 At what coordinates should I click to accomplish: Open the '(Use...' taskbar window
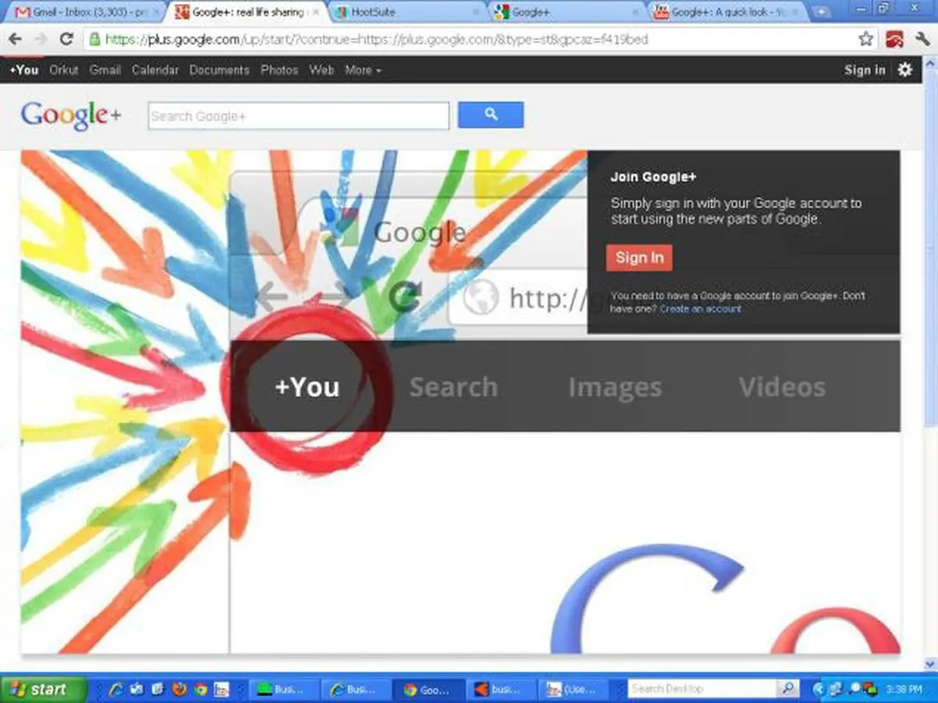click(575, 690)
